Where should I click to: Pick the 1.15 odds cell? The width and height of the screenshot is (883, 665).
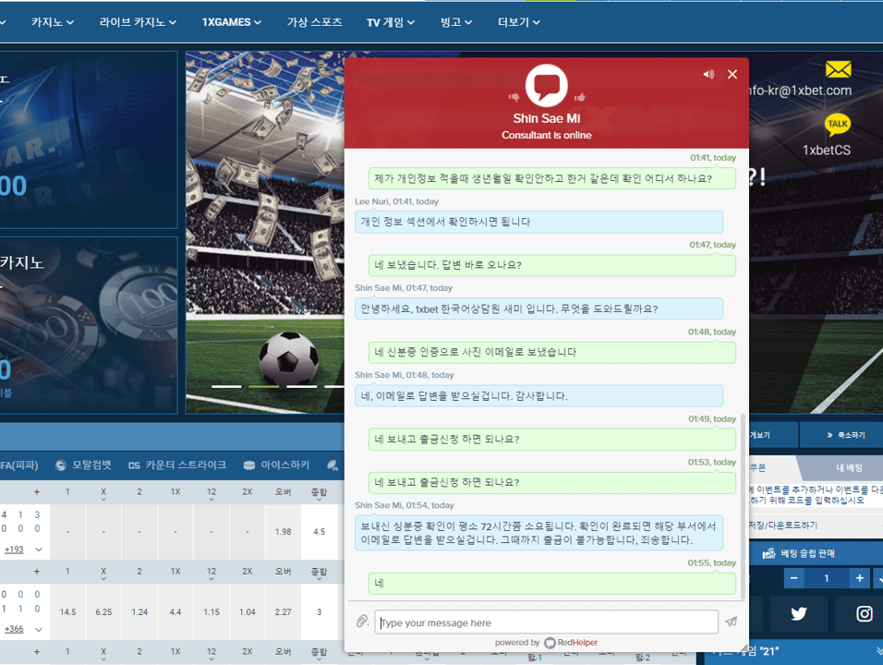tap(212, 612)
